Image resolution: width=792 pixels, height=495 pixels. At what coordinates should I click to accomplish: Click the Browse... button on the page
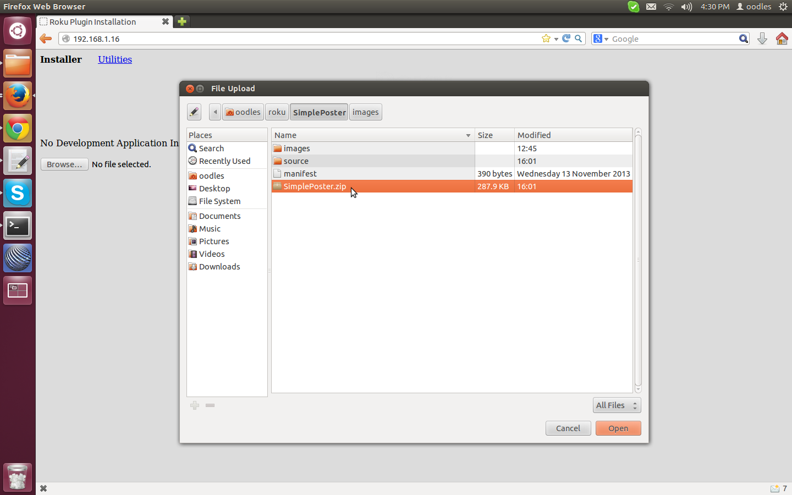pos(64,164)
